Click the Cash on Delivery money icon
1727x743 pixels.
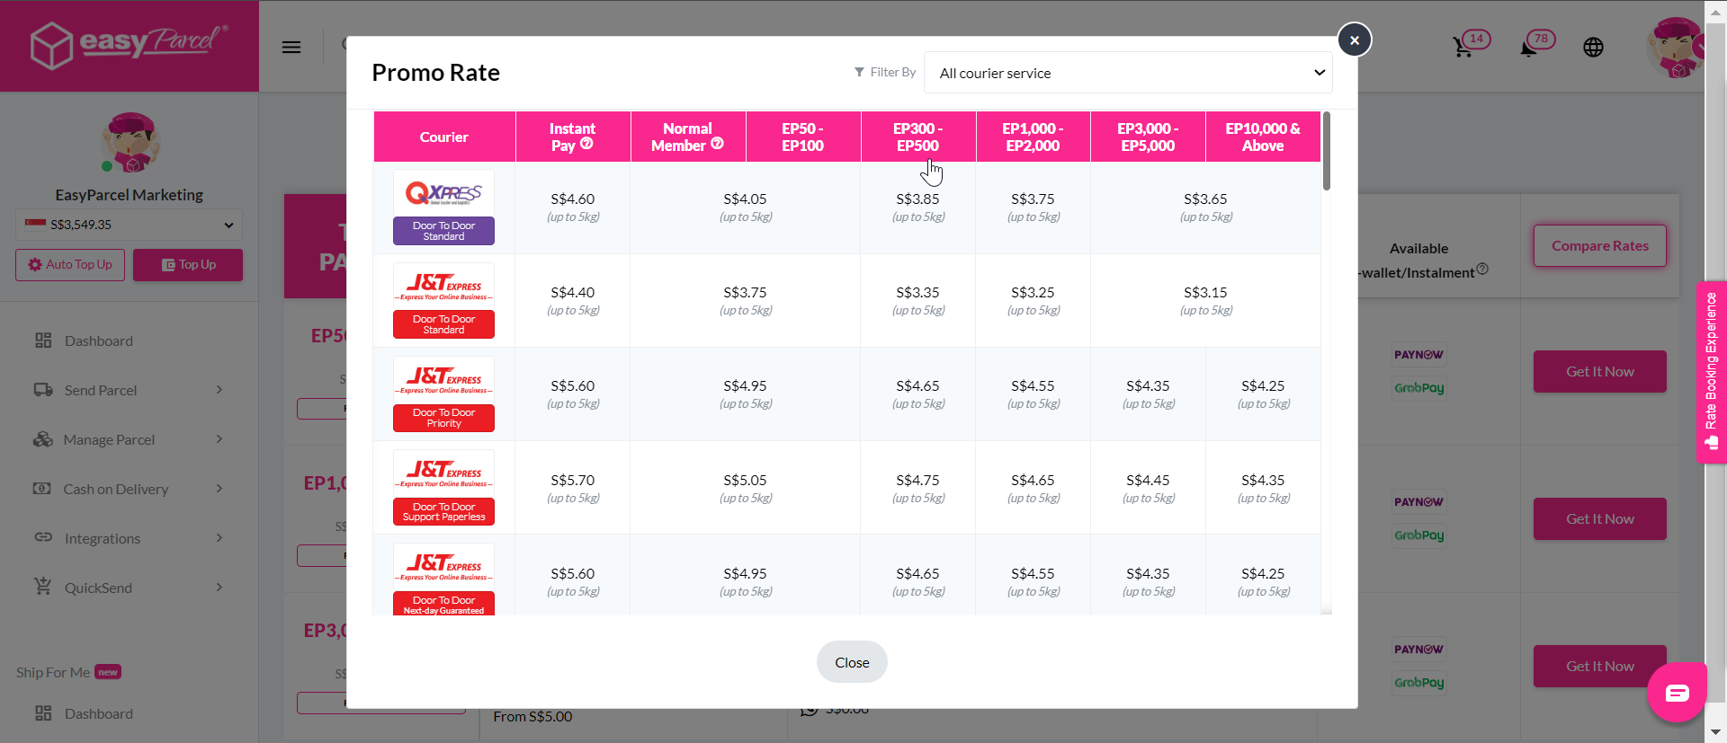coord(42,489)
